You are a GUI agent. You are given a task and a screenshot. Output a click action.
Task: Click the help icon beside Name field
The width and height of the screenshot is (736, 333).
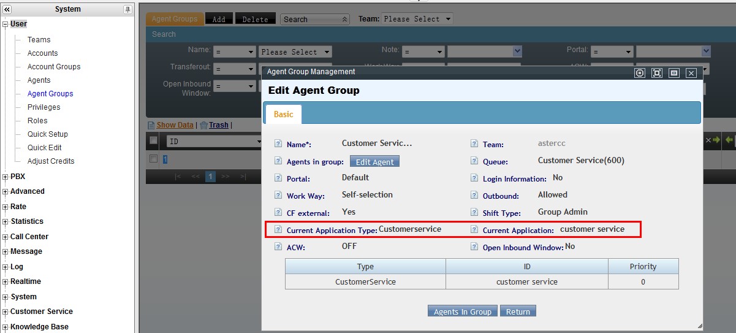click(x=278, y=144)
